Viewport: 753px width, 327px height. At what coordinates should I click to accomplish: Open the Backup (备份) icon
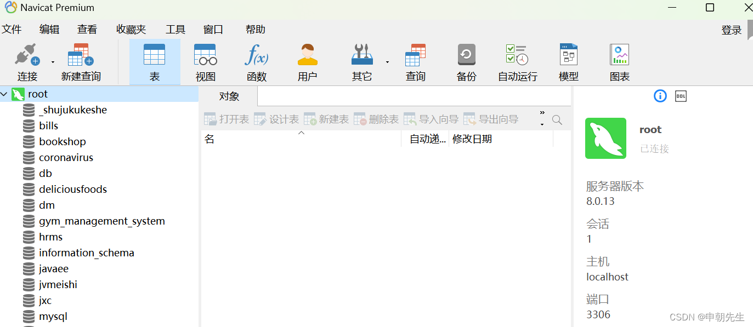[467, 55]
